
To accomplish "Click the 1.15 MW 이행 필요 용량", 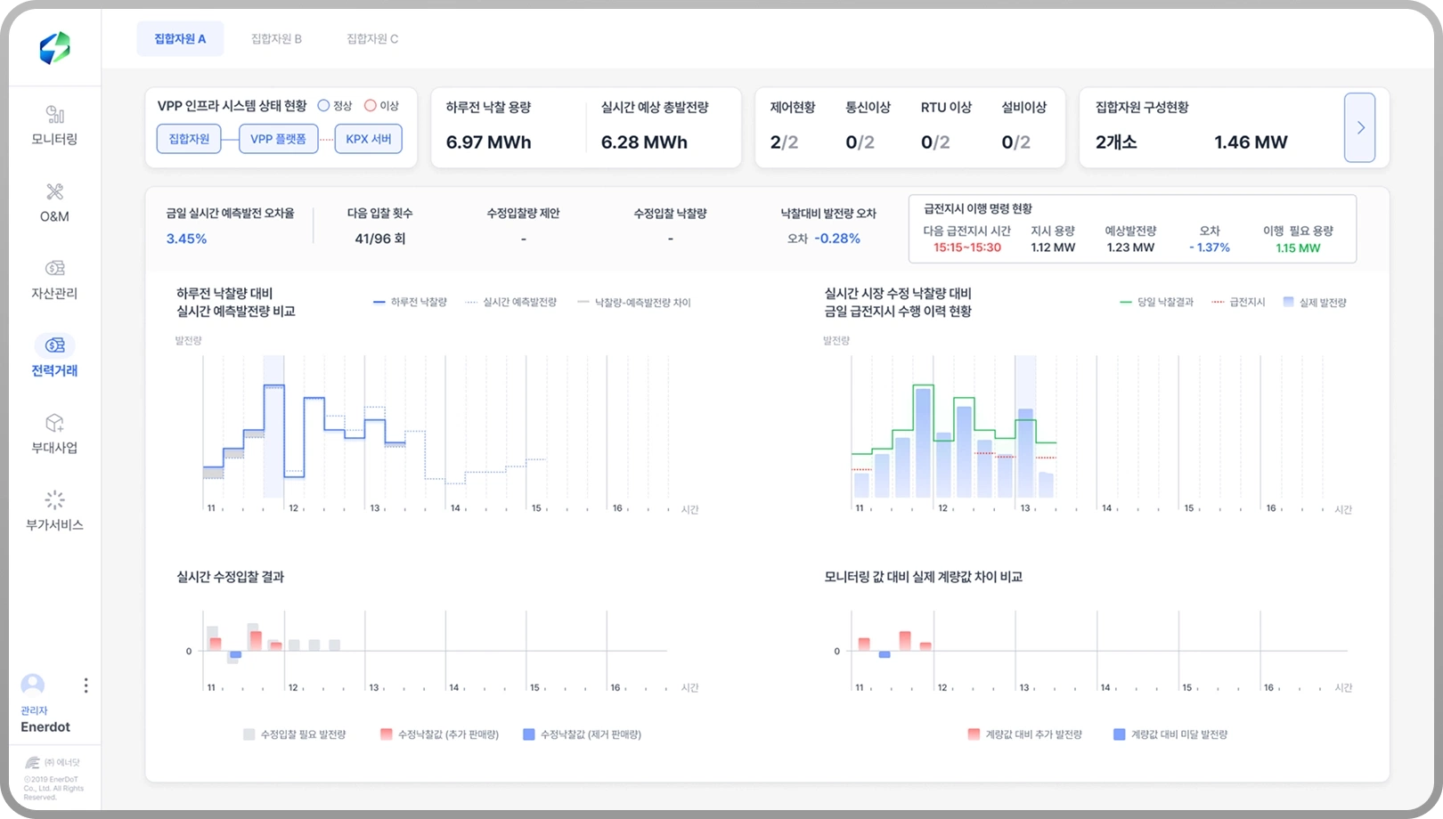I will (x=1298, y=248).
